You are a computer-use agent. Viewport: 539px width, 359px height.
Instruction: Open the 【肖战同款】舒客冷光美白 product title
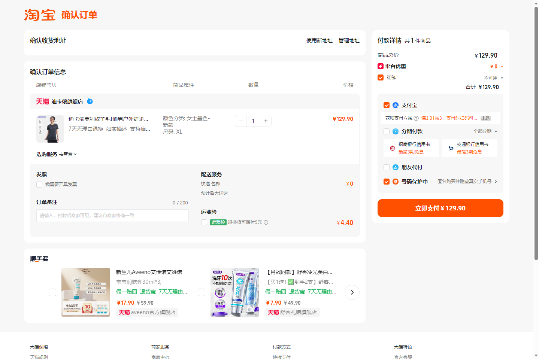(x=299, y=272)
